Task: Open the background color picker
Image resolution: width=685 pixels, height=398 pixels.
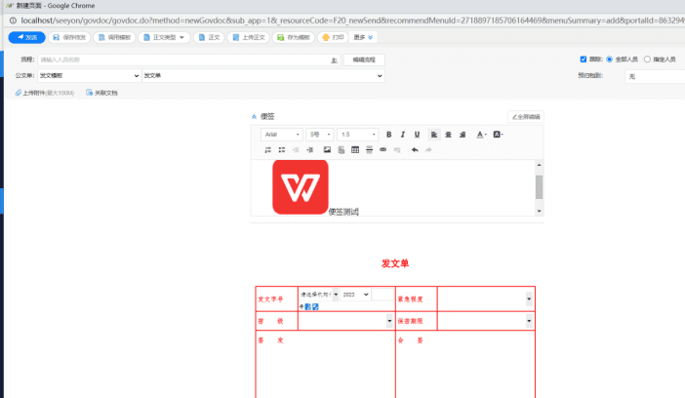Action: coord(498,135)
